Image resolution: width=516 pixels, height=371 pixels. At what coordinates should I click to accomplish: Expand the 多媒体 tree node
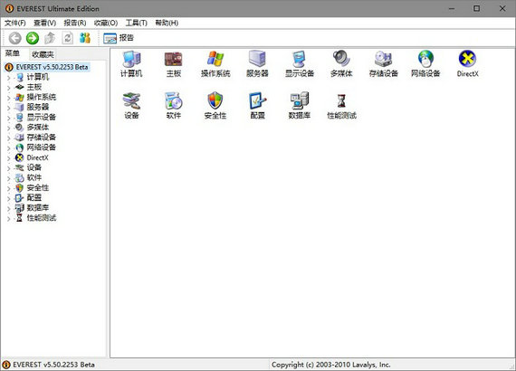(x=9, y=128)
